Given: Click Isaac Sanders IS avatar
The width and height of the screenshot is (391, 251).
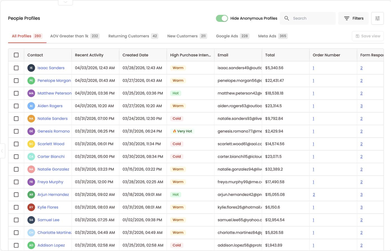Looking at the screenshot, I should coord(31,68).
